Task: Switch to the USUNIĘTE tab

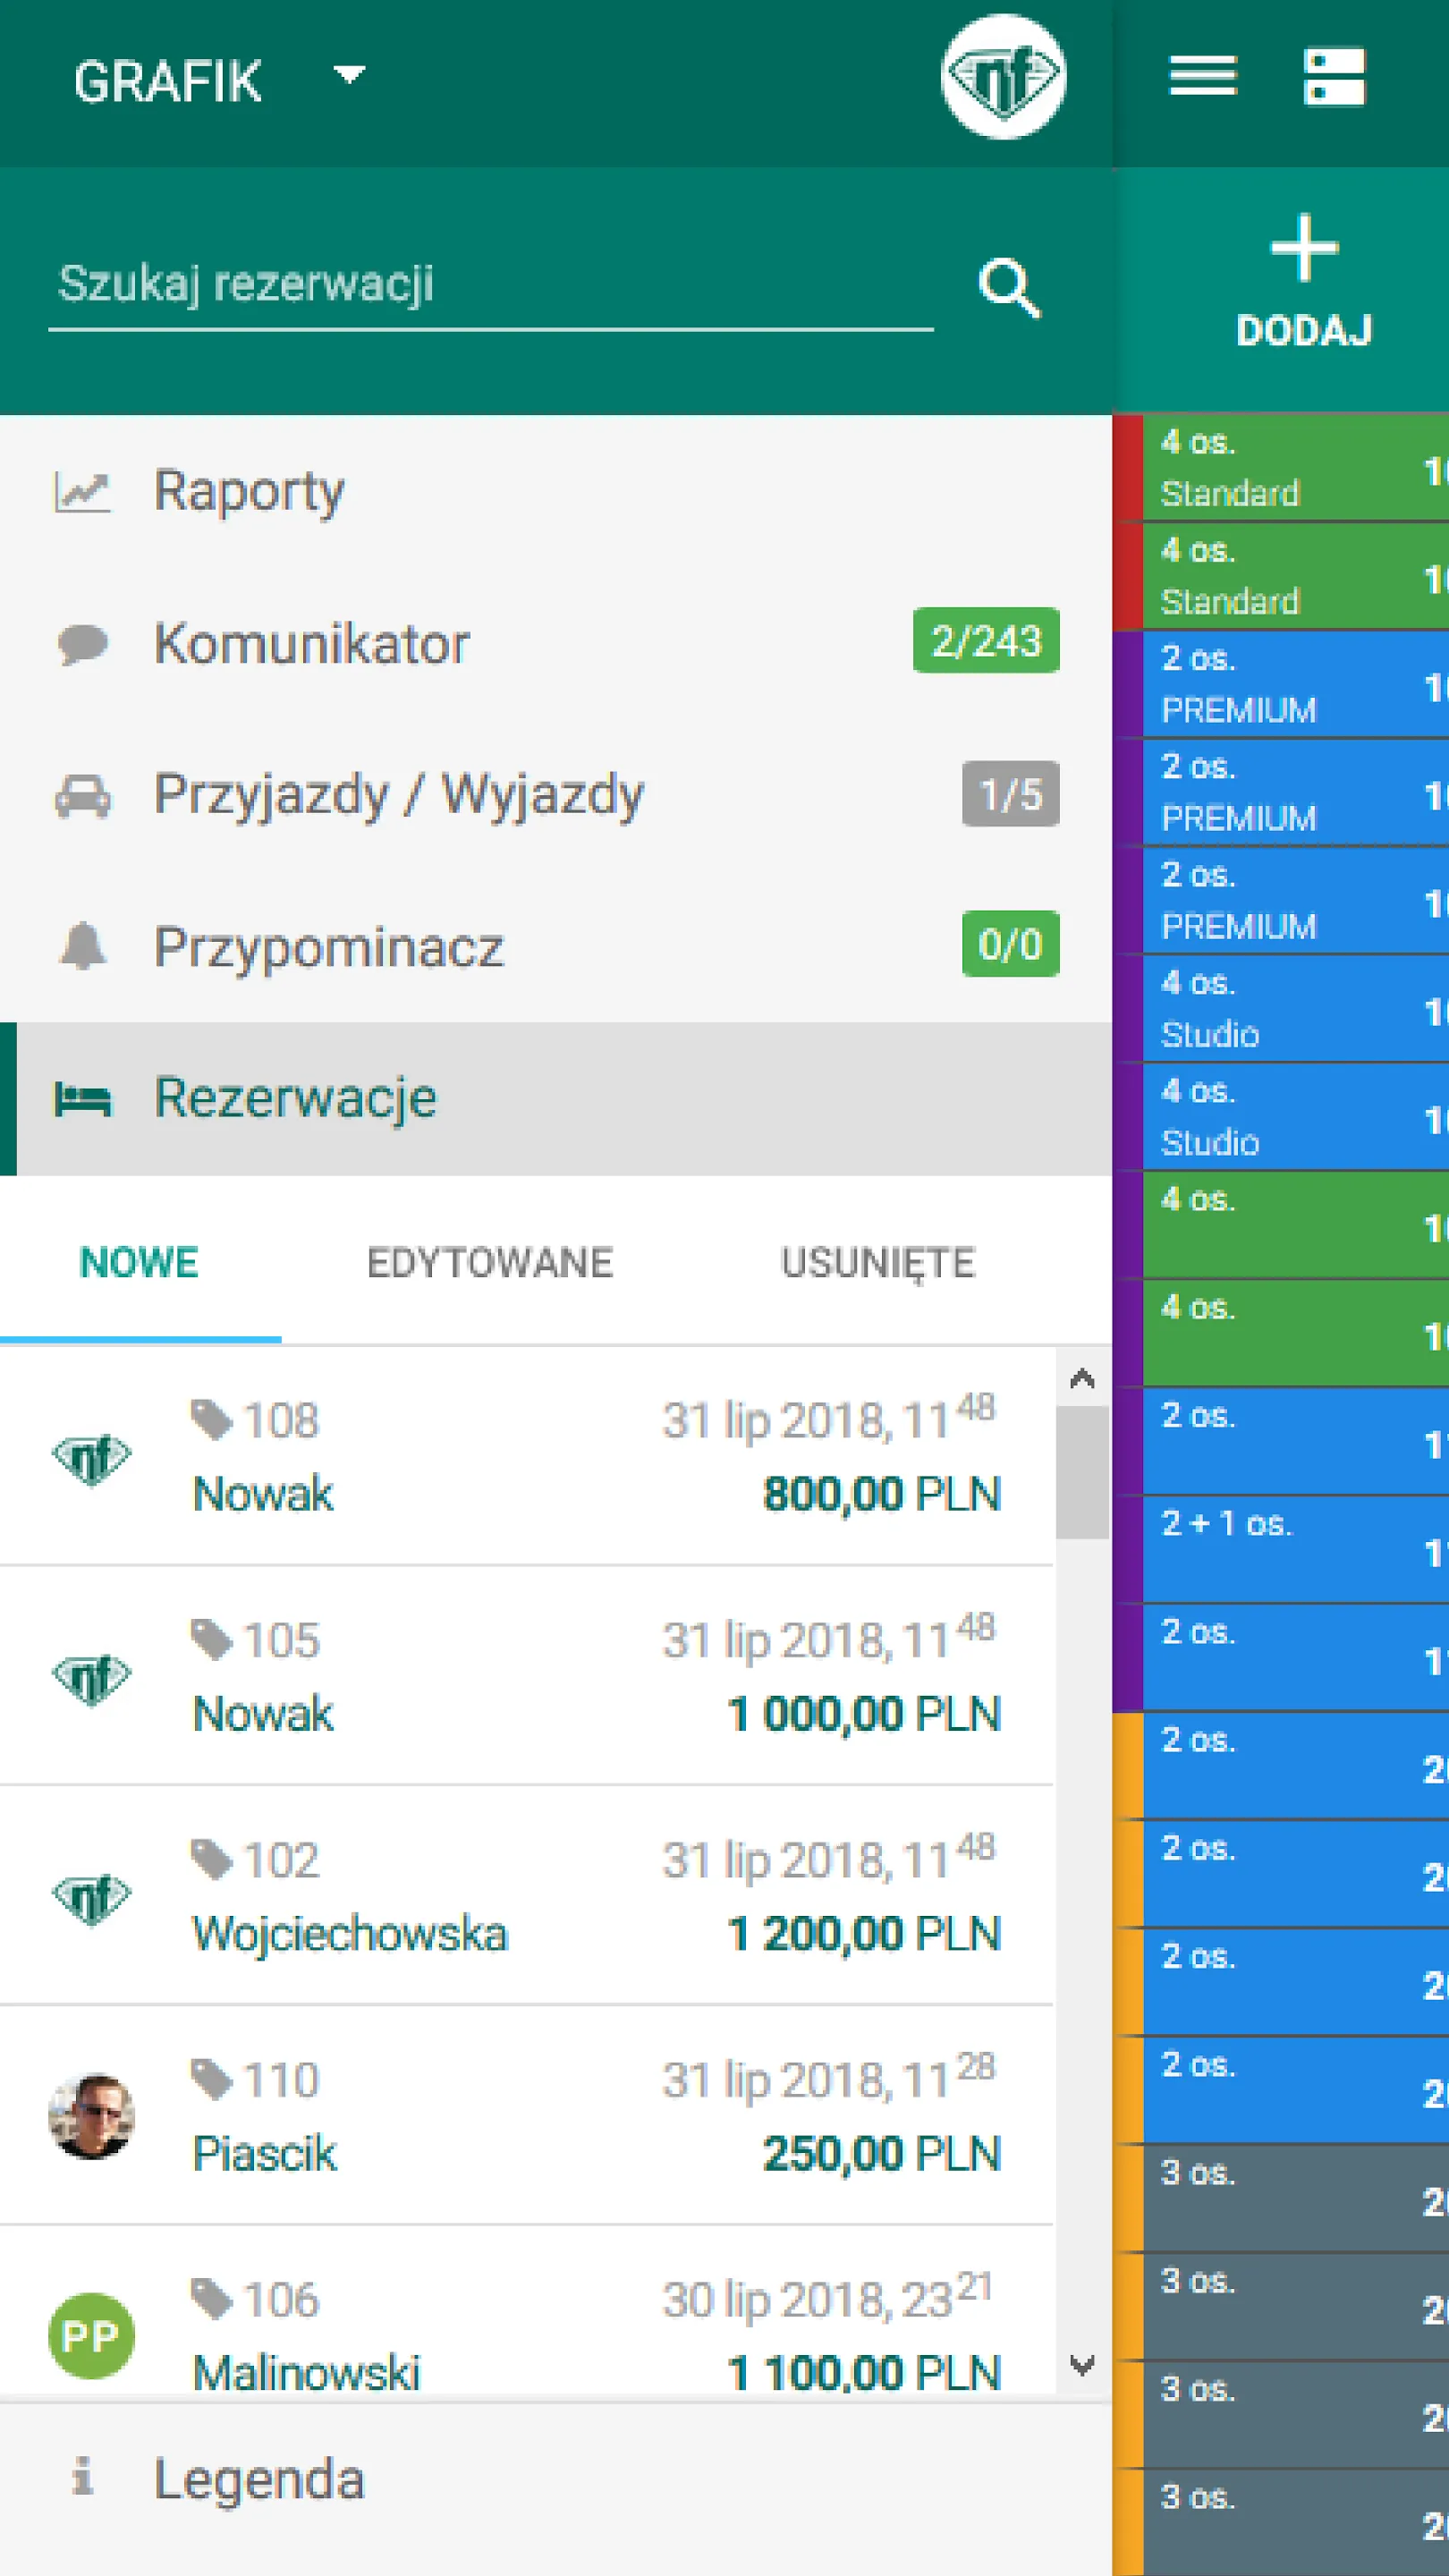Action: point(878,1264)
